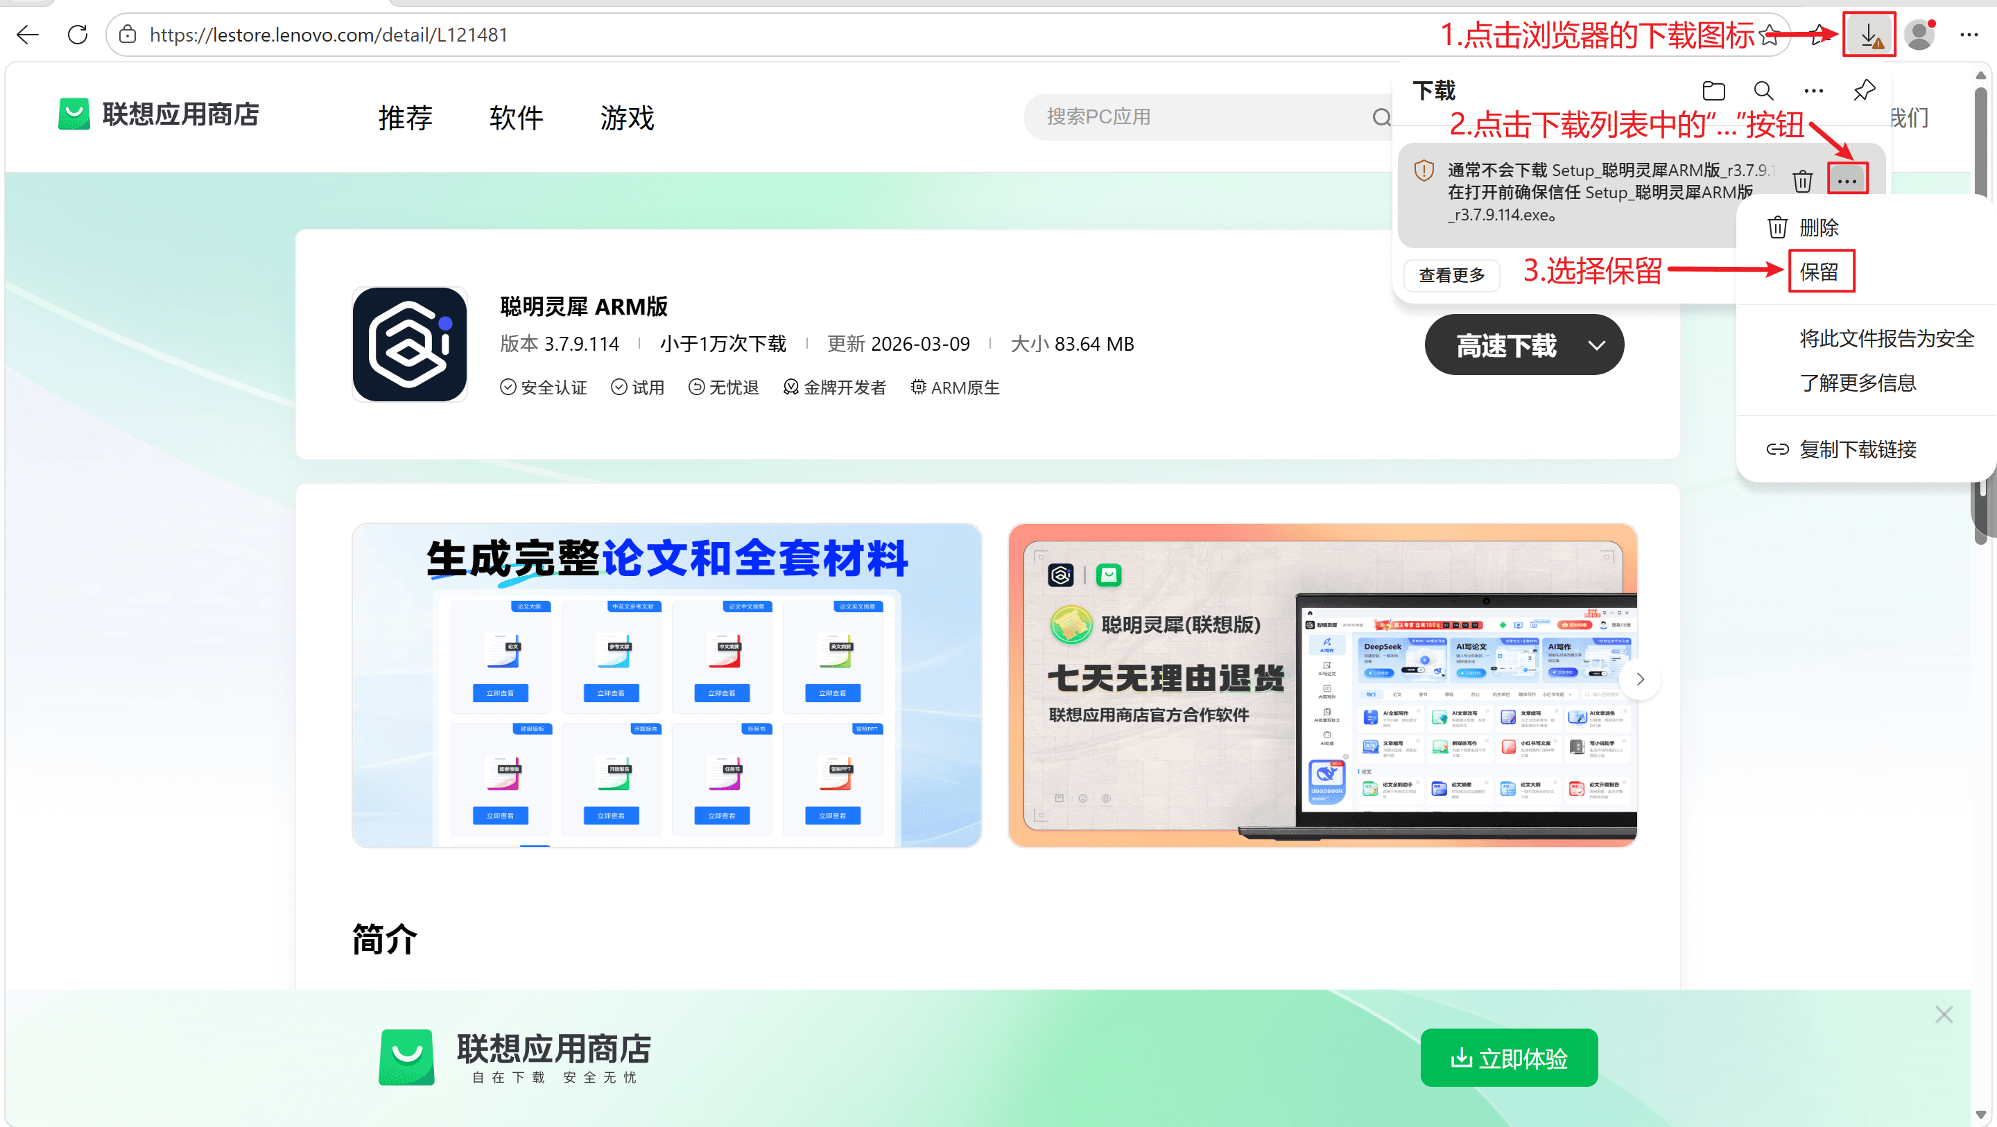Open the 游戏 navigation tab
This screenshot has height=1127, width=1997.
pyautogui.click(x=627, y=118)
